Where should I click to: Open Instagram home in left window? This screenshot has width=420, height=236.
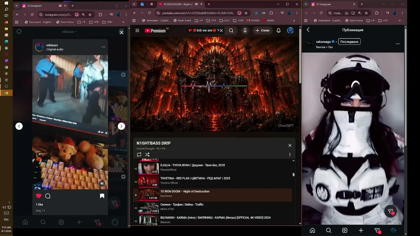pyautogui.click(x=25, y=222)
